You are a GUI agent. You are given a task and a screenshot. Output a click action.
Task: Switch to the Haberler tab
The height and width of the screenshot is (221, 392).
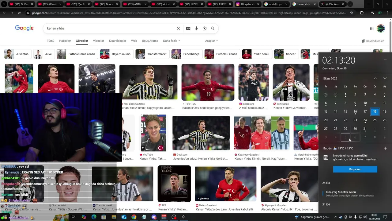click(65, 41)
